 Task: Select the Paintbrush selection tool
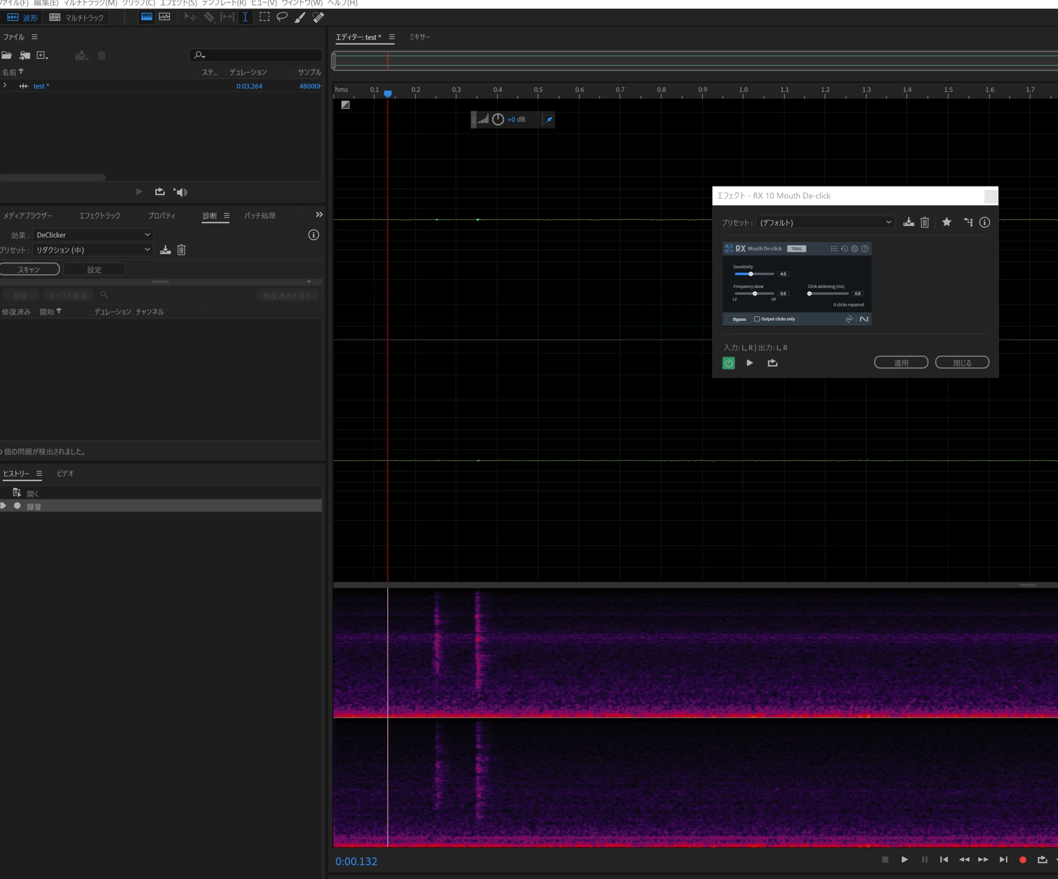(x=300, y=17)
